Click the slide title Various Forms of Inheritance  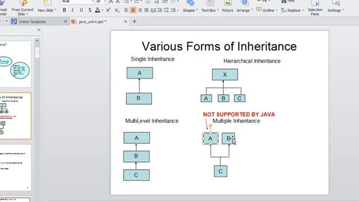click(x=219, y=46)
